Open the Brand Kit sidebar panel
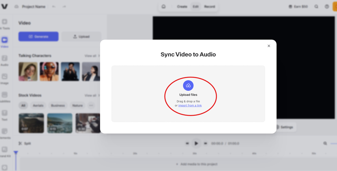The height and width of the screenshot is (171, 337). pyautogui.click(x=4, y=152)
